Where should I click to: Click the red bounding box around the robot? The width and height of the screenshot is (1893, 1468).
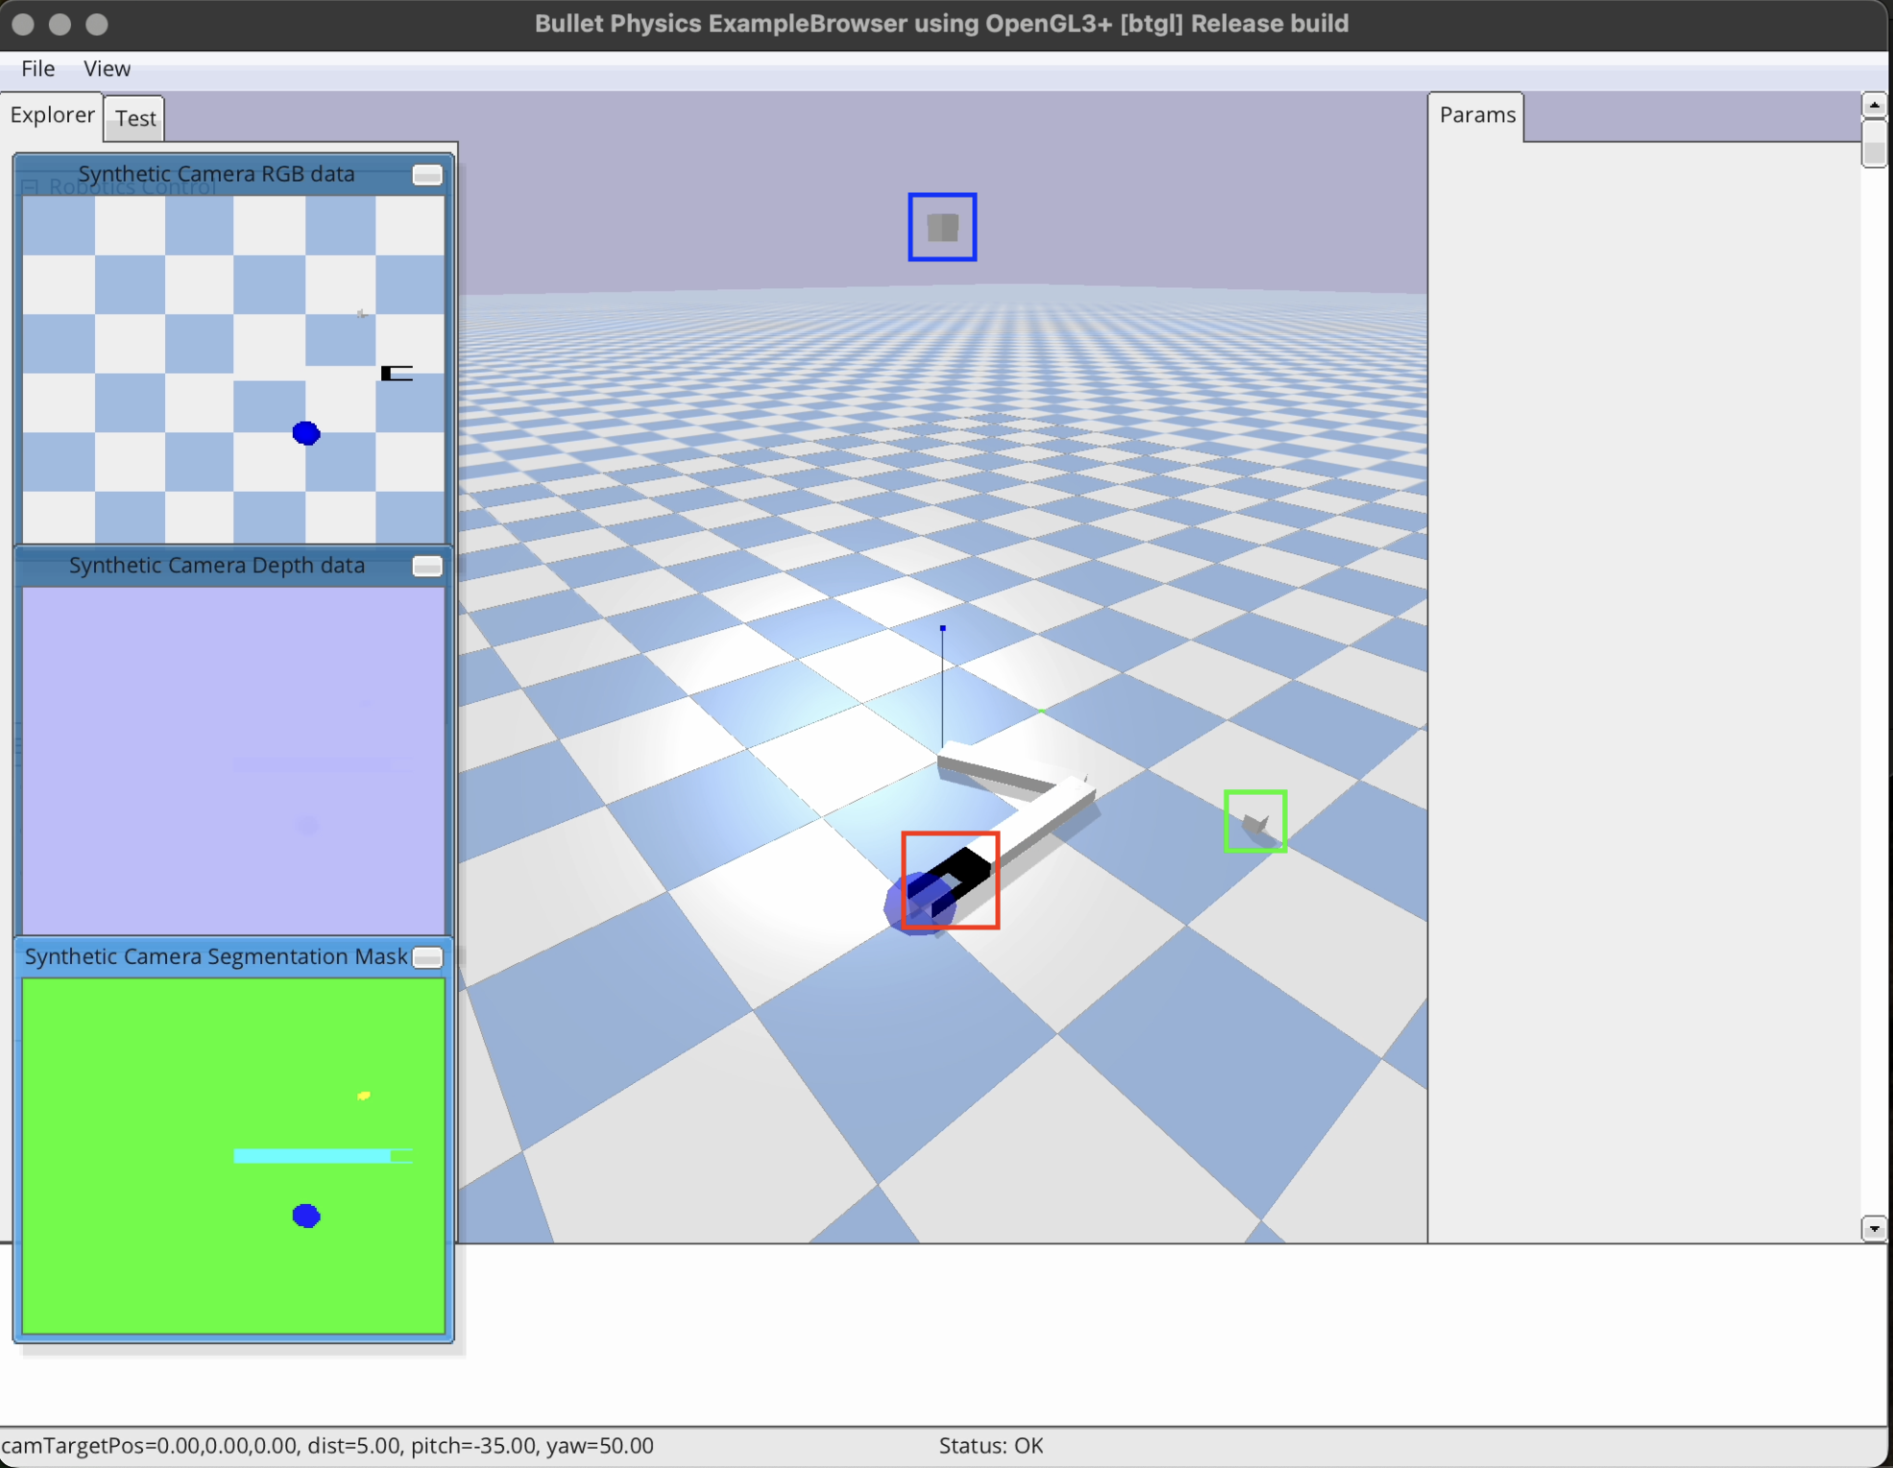950,879
